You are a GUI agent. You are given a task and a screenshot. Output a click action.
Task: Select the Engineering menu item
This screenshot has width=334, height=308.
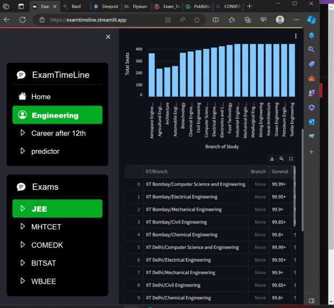tap(57, 115)
